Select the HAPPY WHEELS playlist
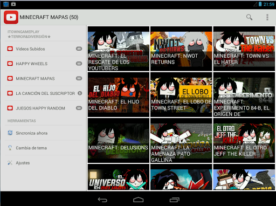The image size is (276, 206). [x=43, y=64]
